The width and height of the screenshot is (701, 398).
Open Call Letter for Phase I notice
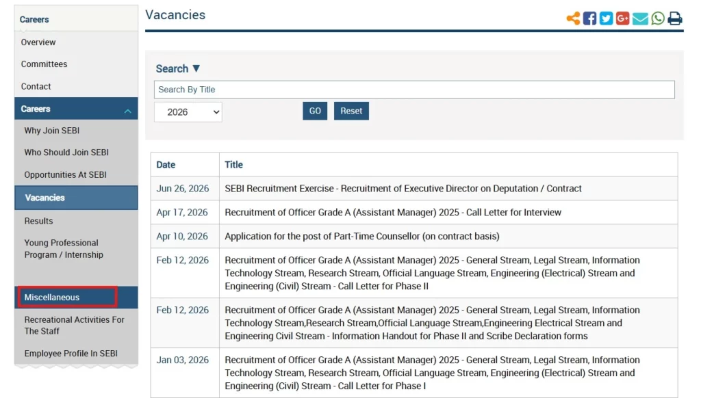[432, 373]
